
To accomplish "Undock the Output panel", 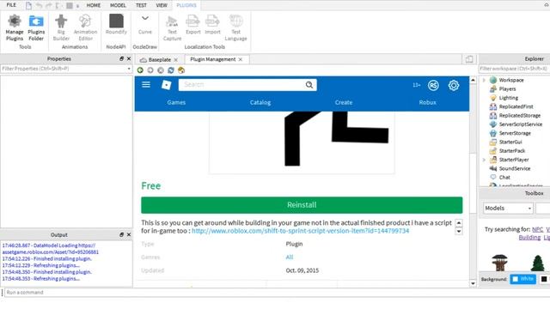I will click(x=121, y=234).
